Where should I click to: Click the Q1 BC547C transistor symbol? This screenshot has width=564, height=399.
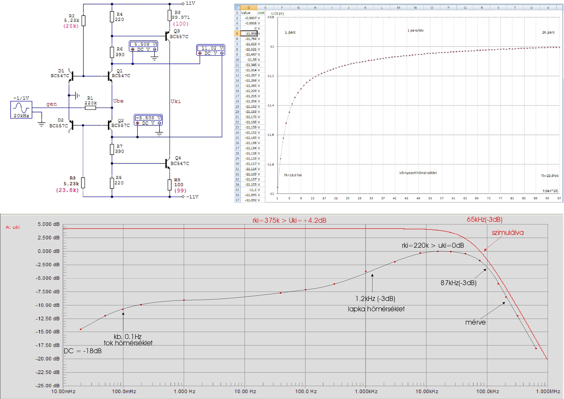[x=110, y=76]
